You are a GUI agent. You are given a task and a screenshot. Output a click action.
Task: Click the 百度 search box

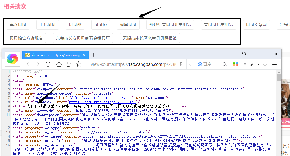pos(212,64)
